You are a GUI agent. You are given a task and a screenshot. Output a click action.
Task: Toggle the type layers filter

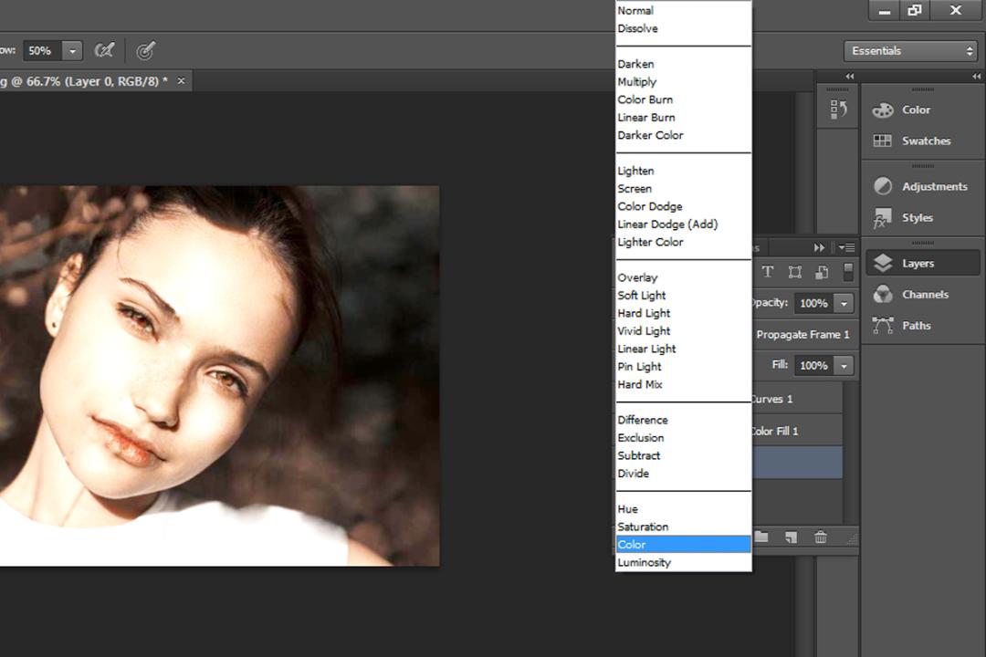coord(768,272)
